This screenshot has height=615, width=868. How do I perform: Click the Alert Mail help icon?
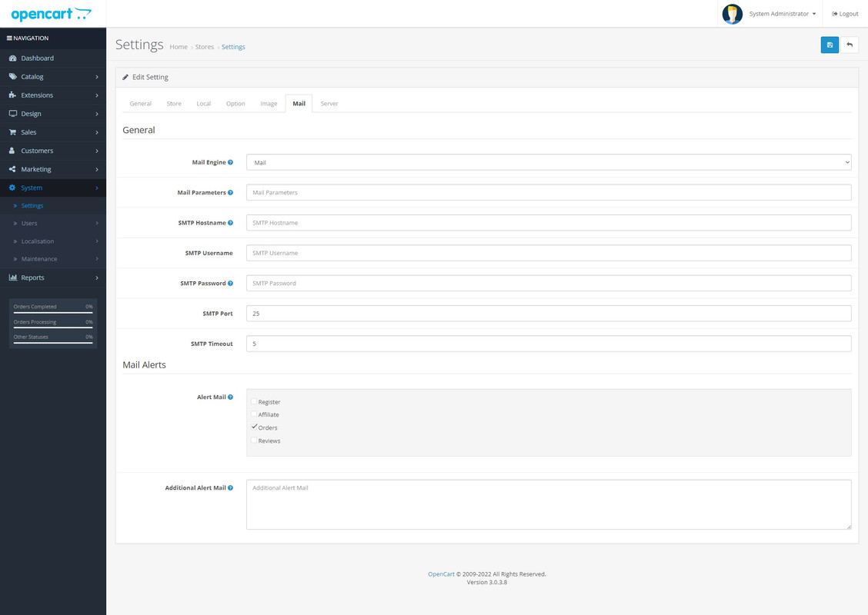(230, 397)
